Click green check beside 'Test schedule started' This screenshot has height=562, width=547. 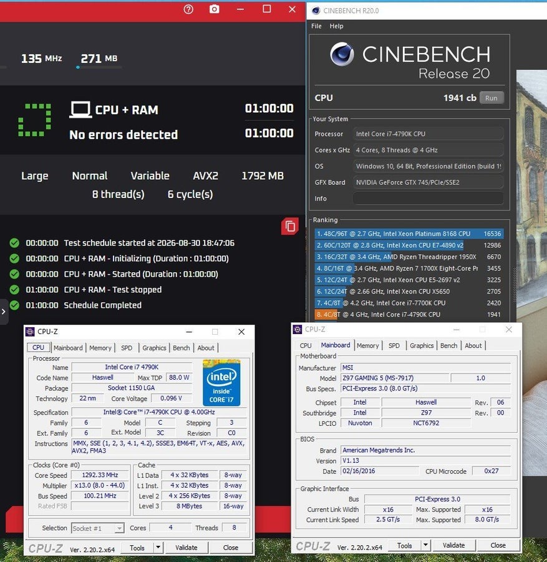pos(14,243)
